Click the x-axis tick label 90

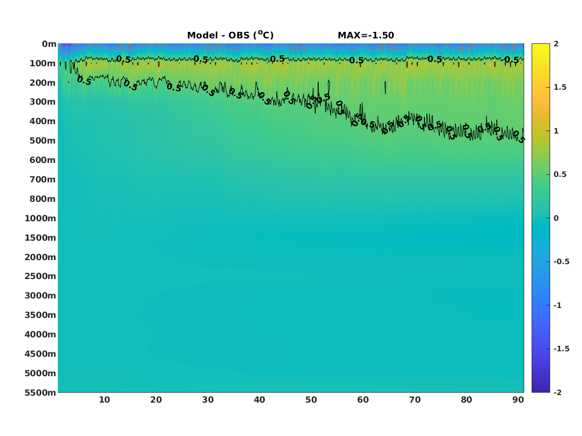point(518,400)
